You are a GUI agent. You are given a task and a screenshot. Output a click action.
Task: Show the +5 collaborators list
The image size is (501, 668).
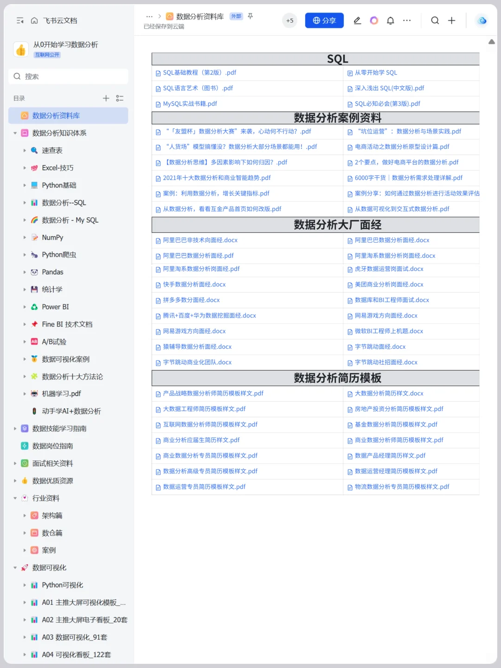[289, 20]
